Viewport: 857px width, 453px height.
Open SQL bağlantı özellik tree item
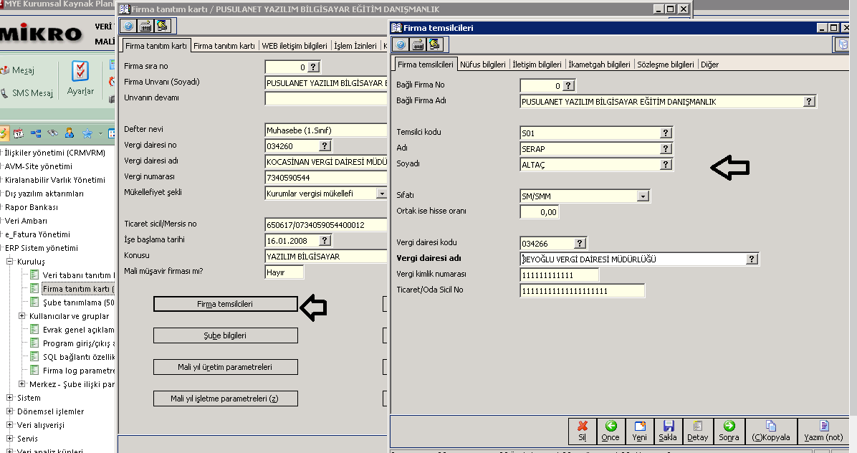pos(72,357)
